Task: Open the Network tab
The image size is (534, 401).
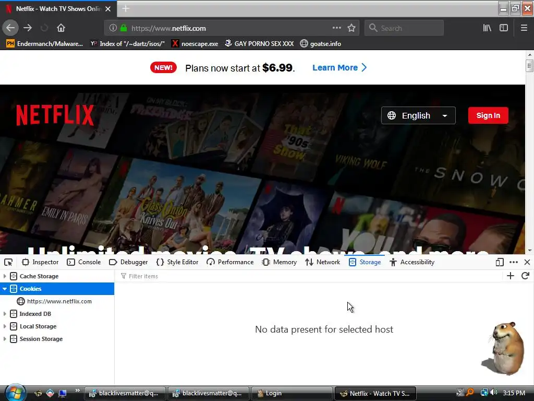Action: [322, 262]
